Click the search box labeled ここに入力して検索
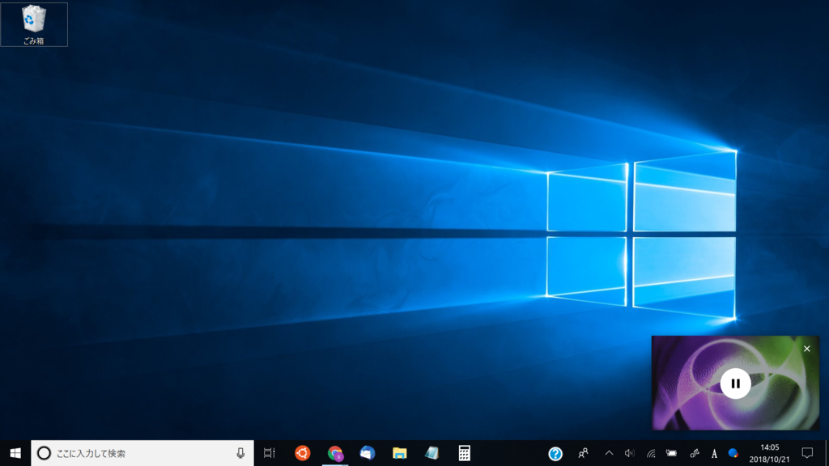 [142, 453]
